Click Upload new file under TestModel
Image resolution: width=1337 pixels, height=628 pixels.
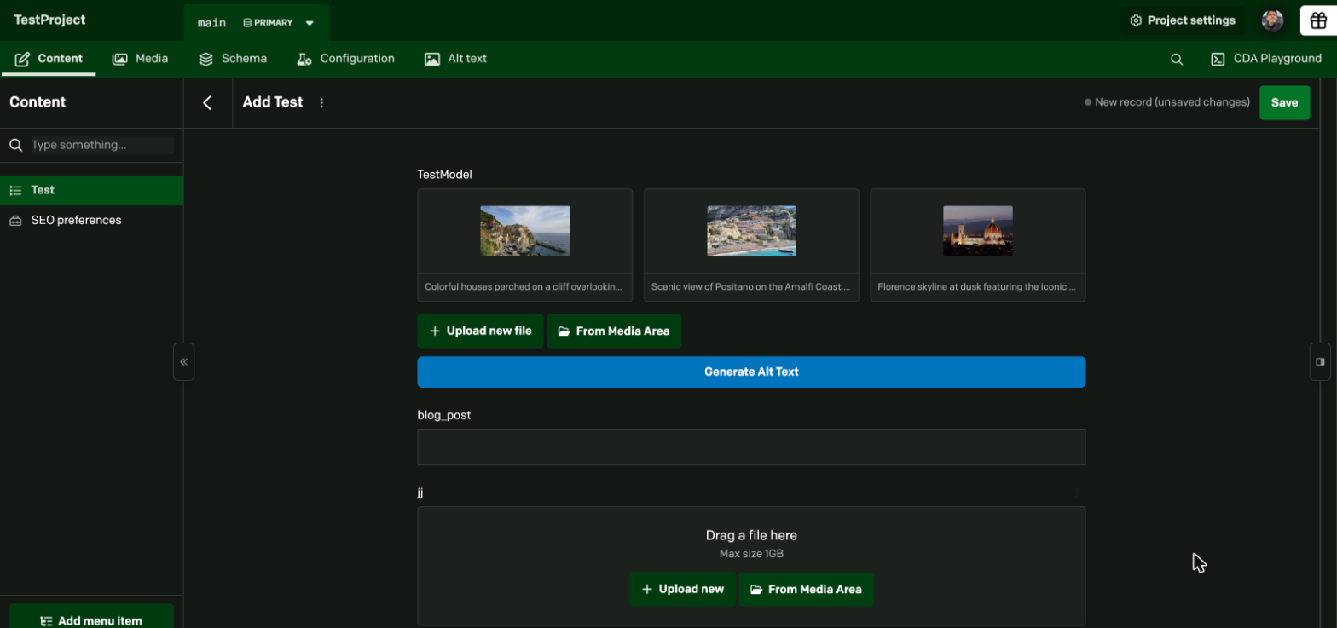[480, 331]
